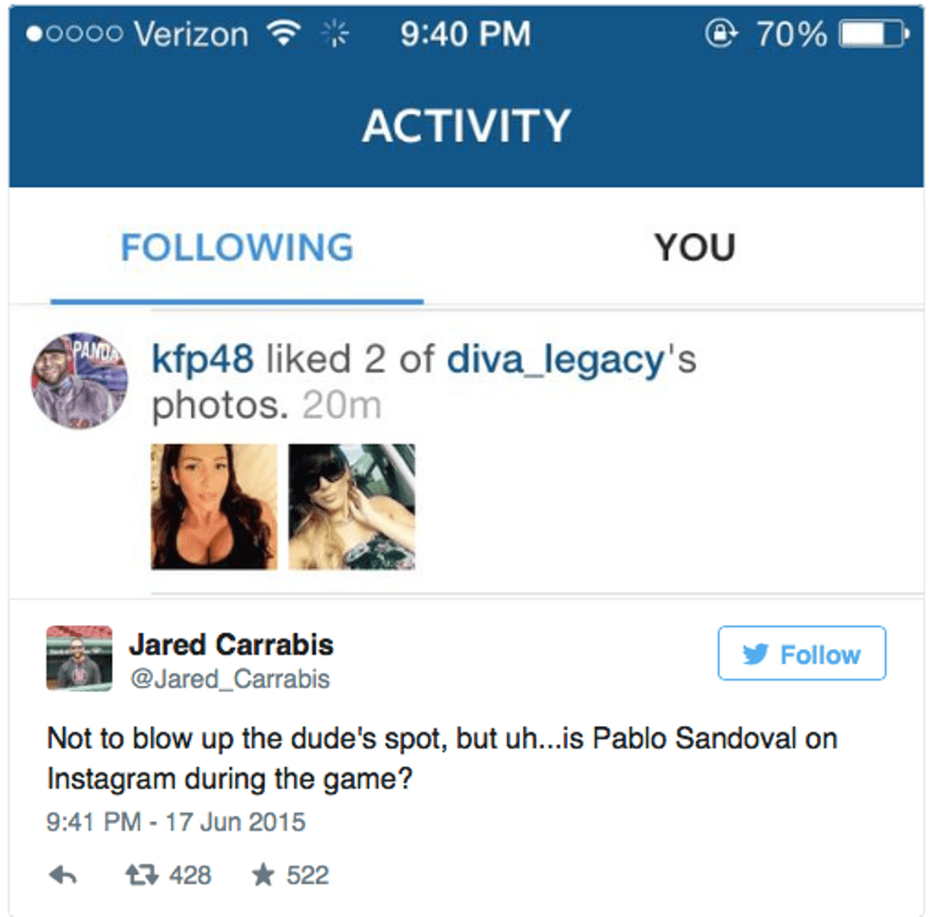
Task: Open the second liked photo with sunglasses
Action: coord(352,506)
